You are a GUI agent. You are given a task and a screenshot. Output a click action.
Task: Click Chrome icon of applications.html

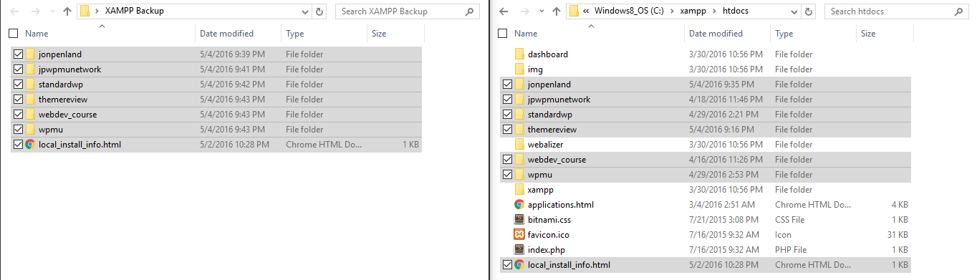point(519,205)
